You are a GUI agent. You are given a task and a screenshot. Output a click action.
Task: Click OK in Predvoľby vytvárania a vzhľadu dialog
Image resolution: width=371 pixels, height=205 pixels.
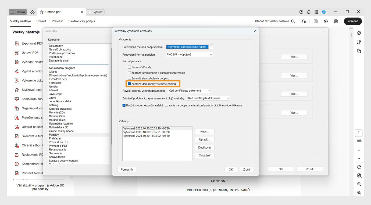tap(231, 170)
